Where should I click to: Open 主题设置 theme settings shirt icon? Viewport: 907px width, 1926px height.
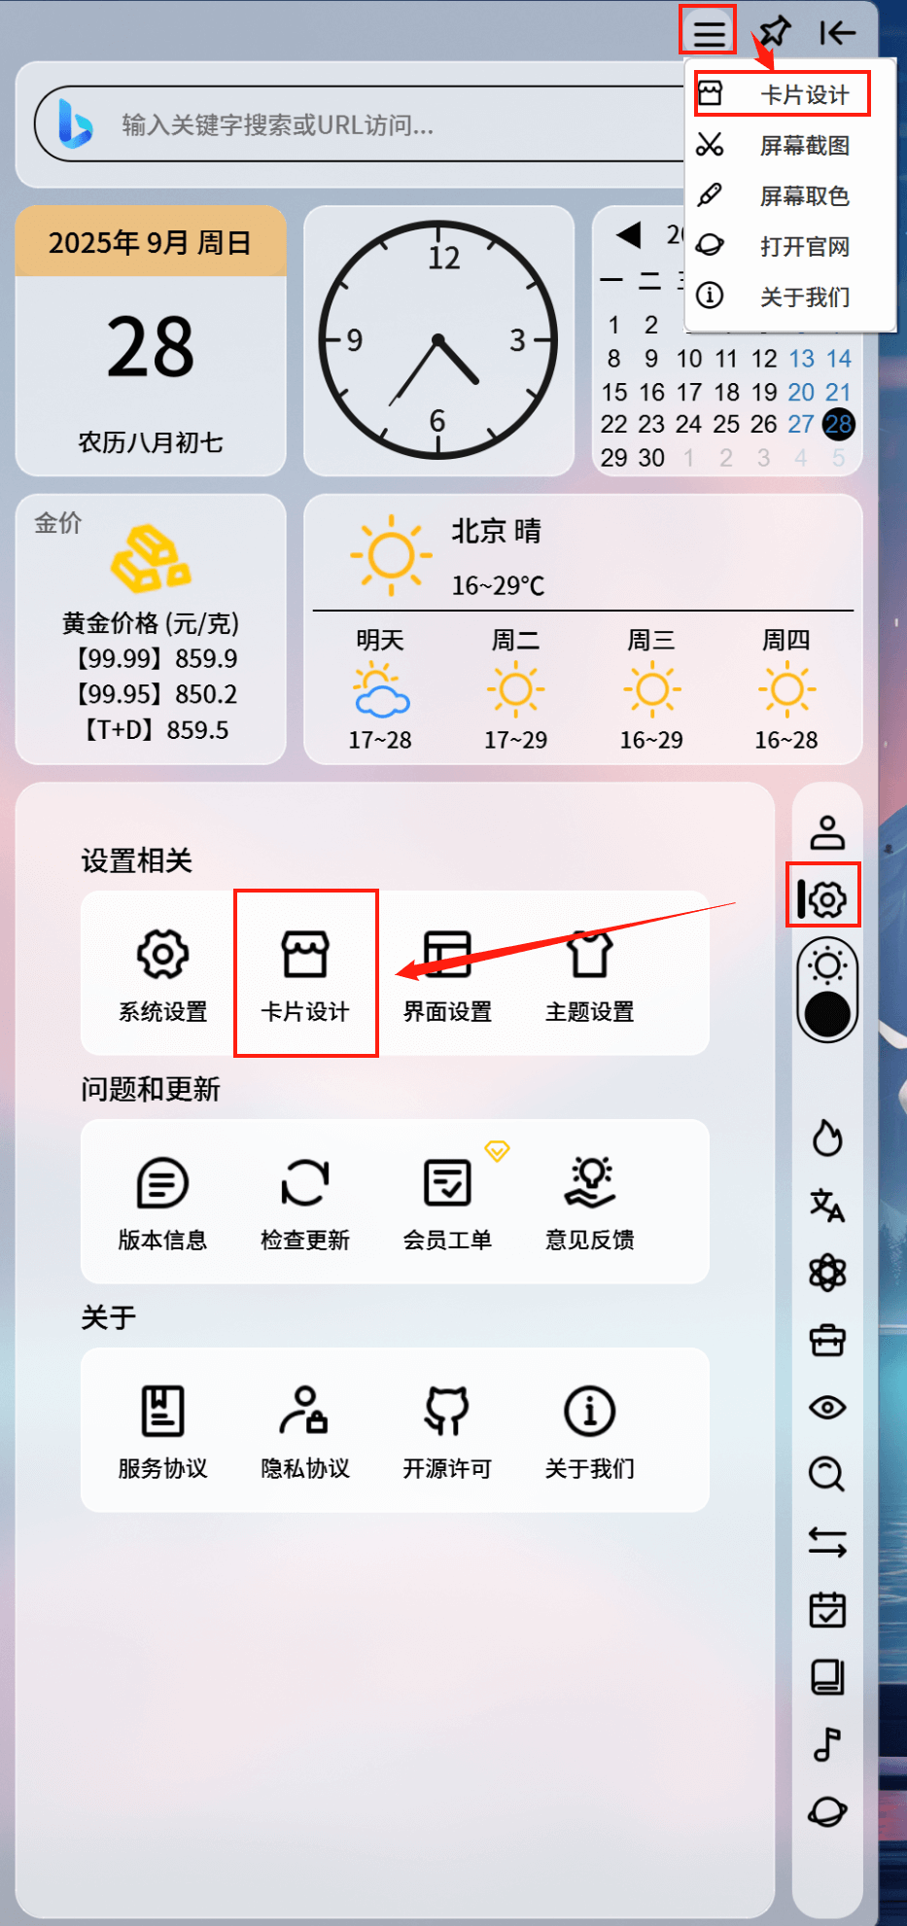click(x=590, y=954)
